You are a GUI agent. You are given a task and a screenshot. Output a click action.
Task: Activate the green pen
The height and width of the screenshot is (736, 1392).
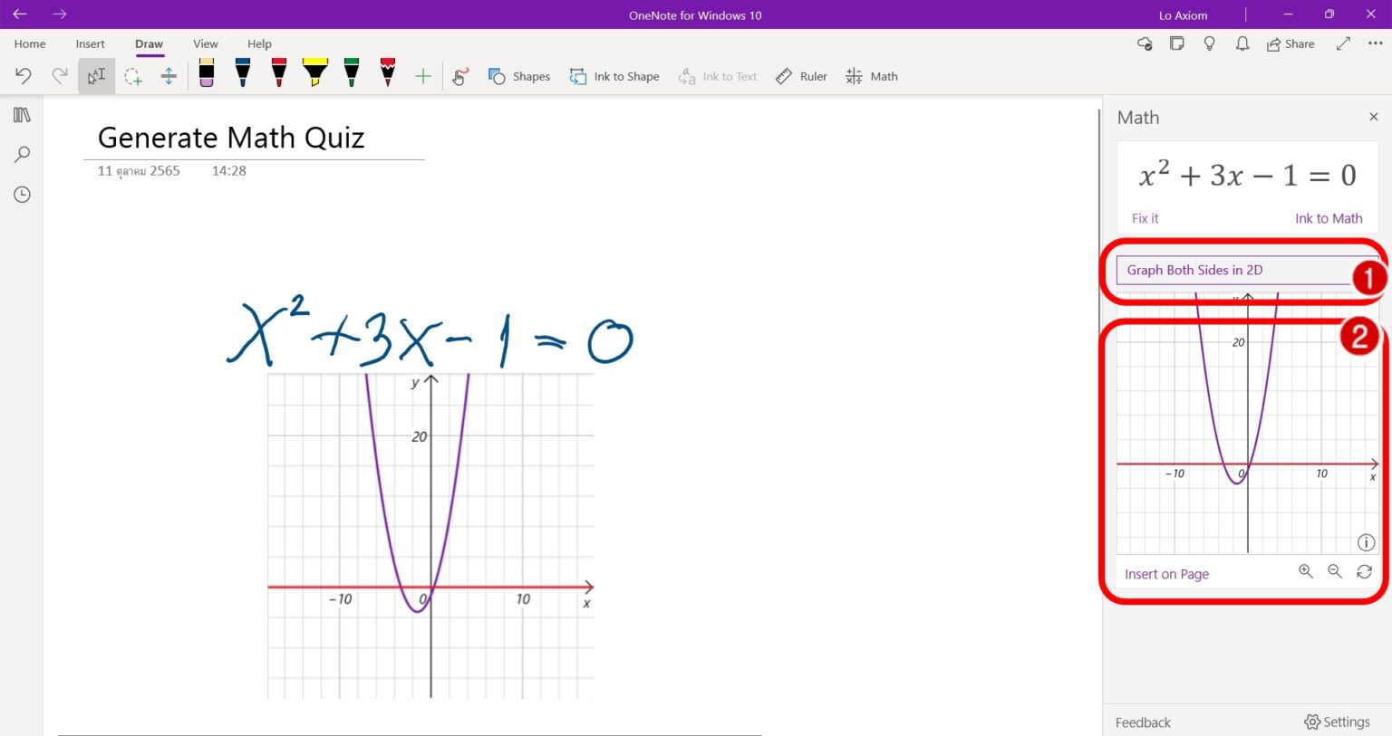351,74
